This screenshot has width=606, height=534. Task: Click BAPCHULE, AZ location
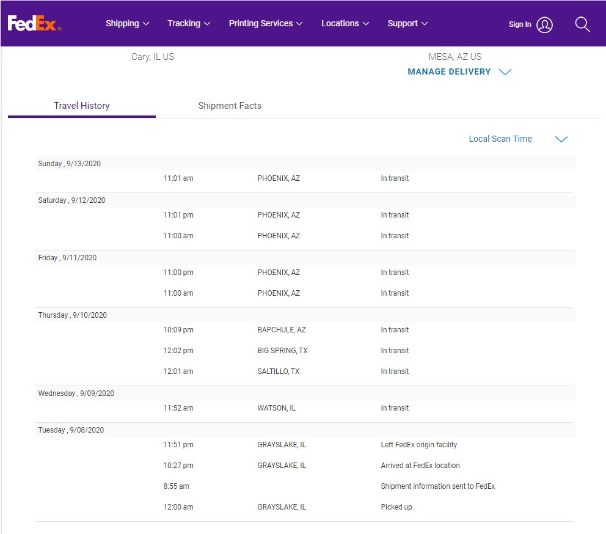(282, 330)
